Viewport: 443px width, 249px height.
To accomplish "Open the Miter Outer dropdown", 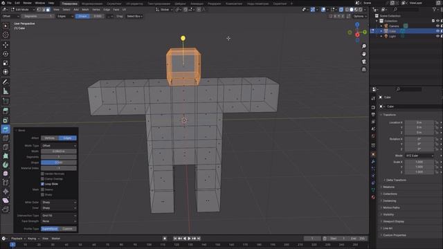I will 59,203.
